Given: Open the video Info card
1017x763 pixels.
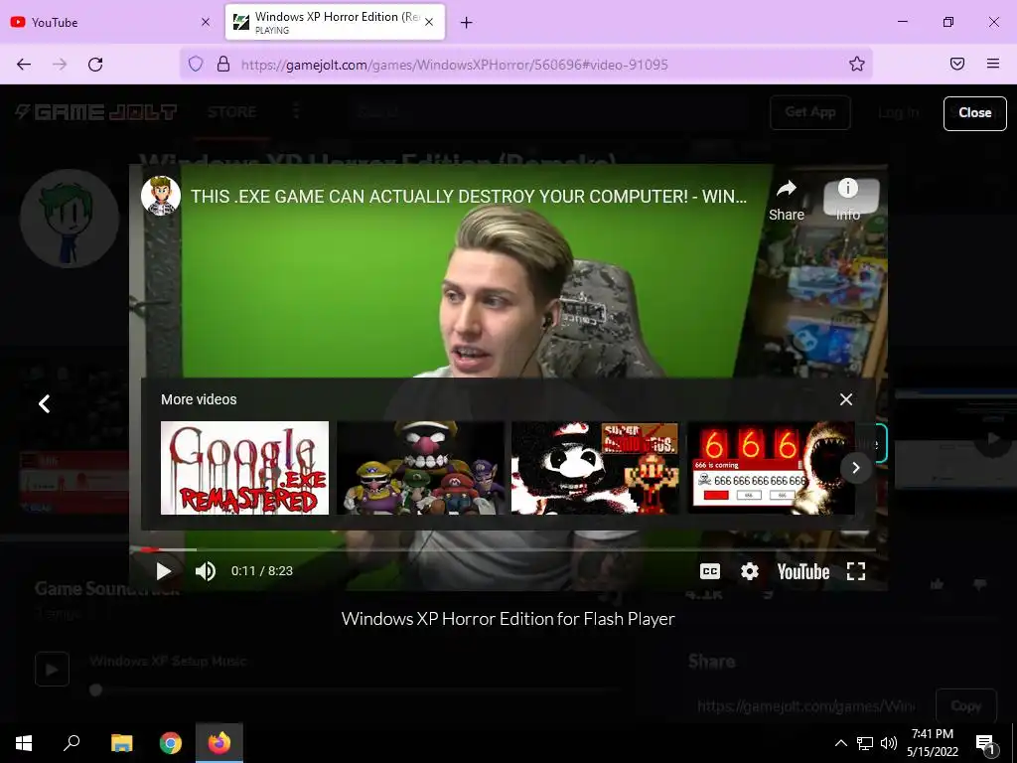Looking at the screenshot, I should [848, 200].
